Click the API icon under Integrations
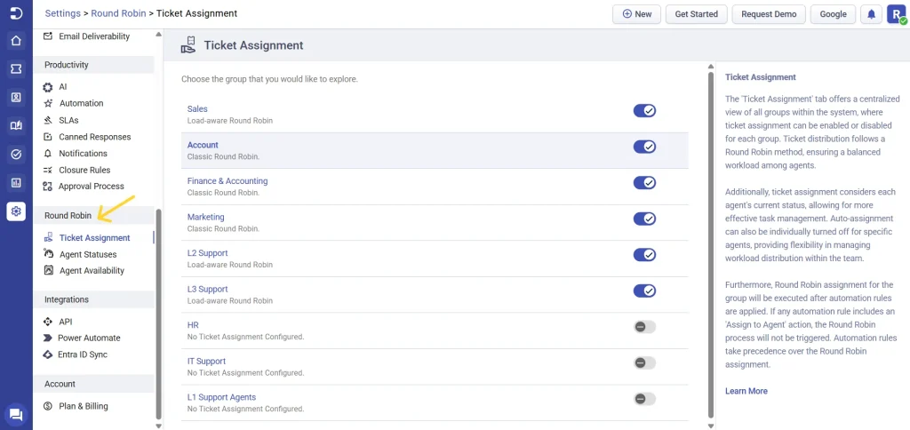The image size is (910, 430). pos(48,322)
